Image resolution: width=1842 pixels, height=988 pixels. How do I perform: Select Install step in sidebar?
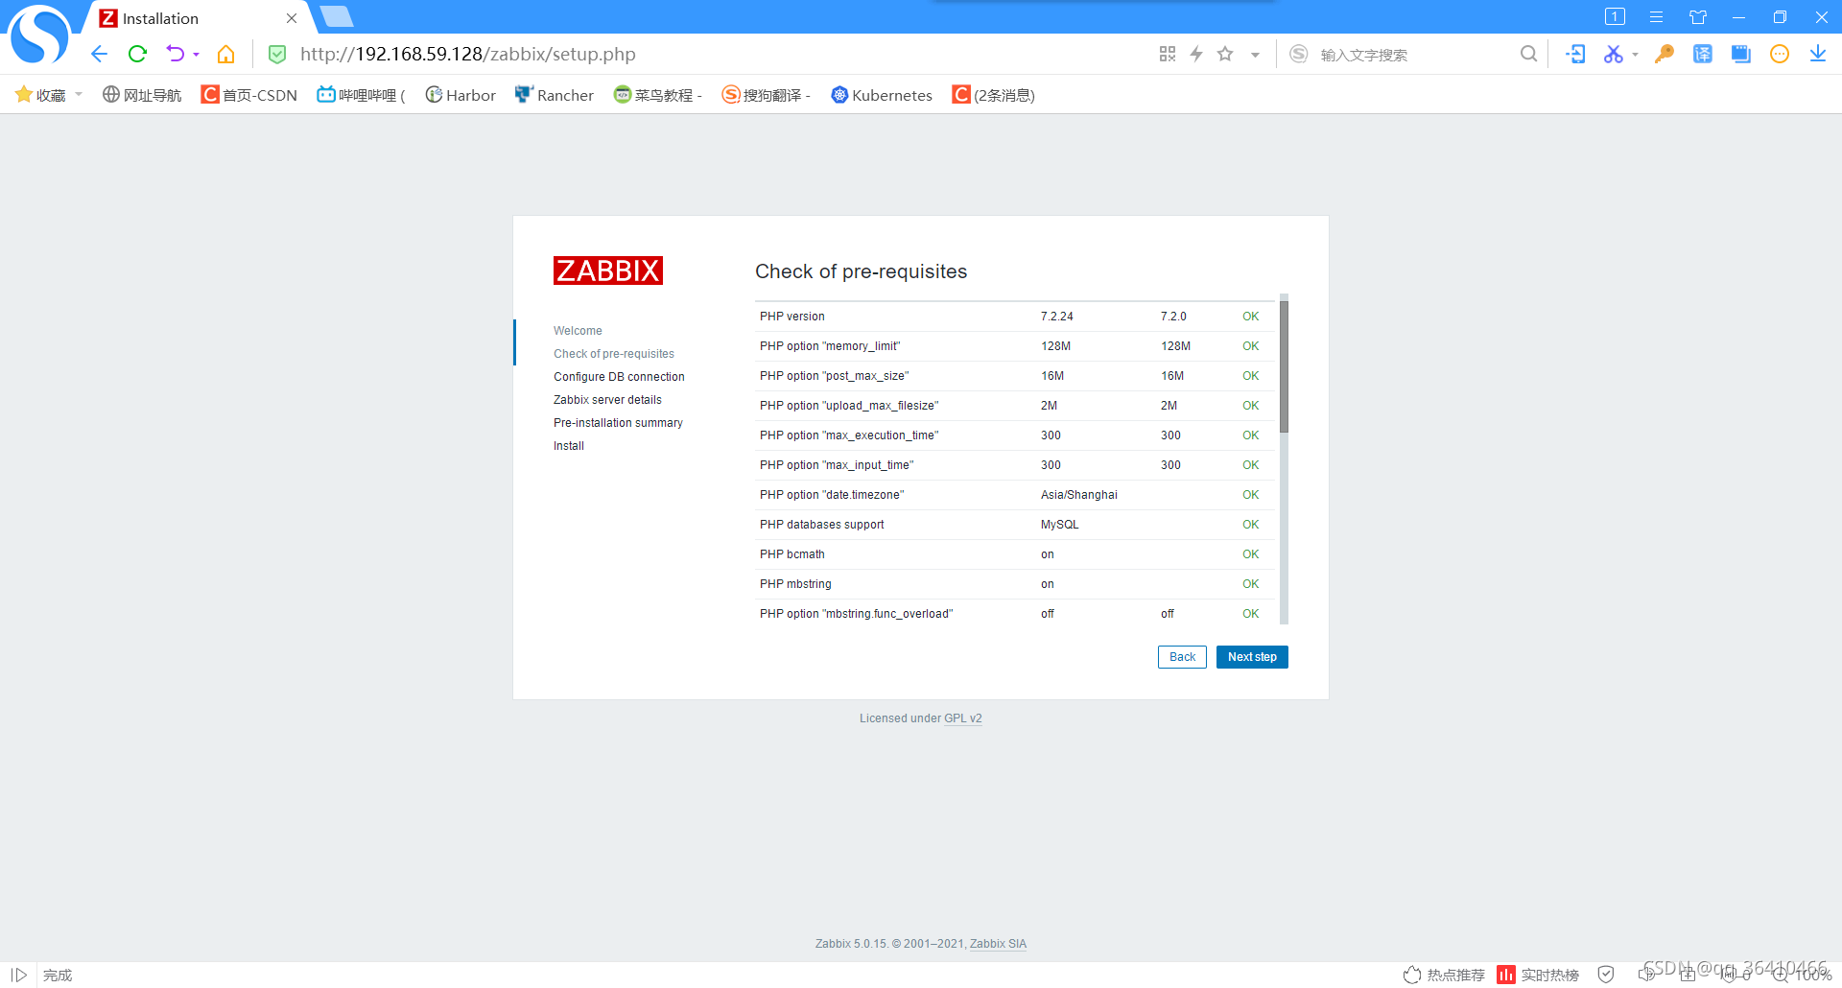[x=569, y=446]
